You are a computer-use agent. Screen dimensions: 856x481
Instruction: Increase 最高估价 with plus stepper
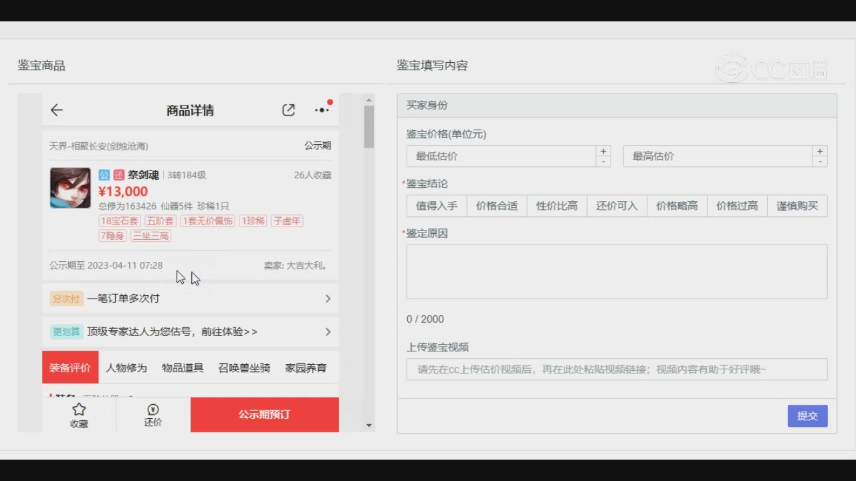coord(820,151)
